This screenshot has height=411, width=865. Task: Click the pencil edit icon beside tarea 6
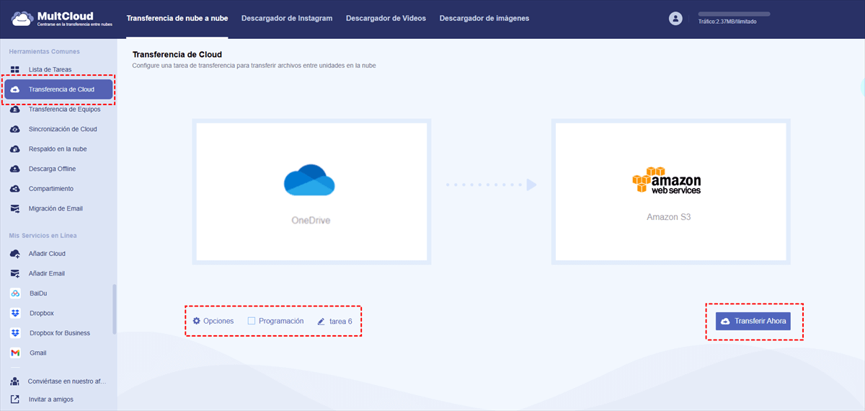click(321, 321)
